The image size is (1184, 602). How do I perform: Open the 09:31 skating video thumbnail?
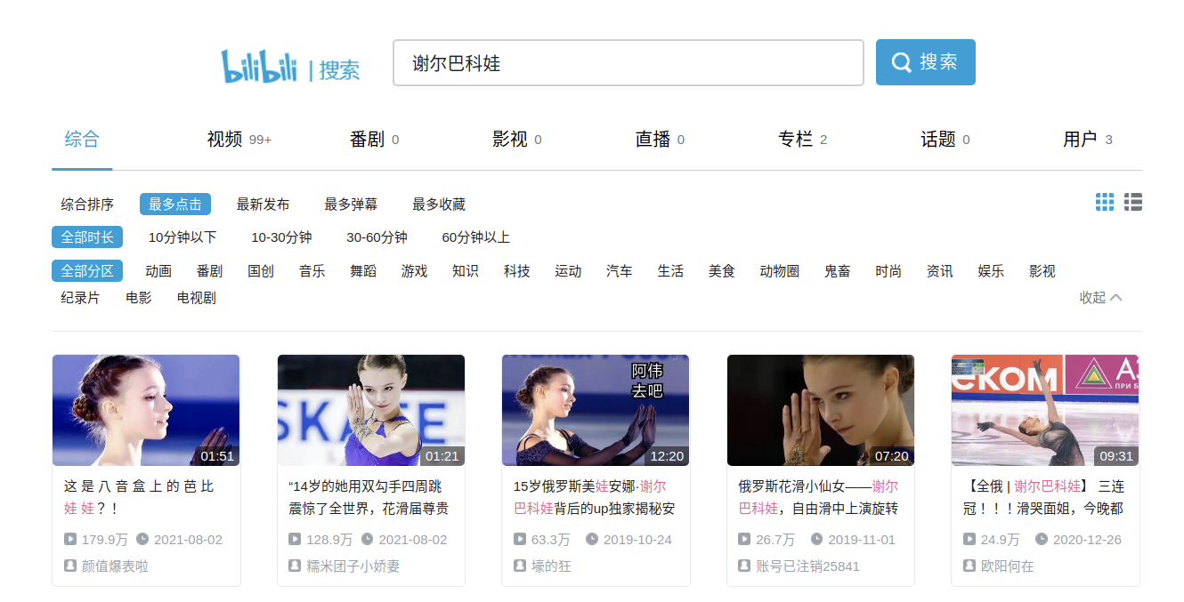(x=1044, y=410)
